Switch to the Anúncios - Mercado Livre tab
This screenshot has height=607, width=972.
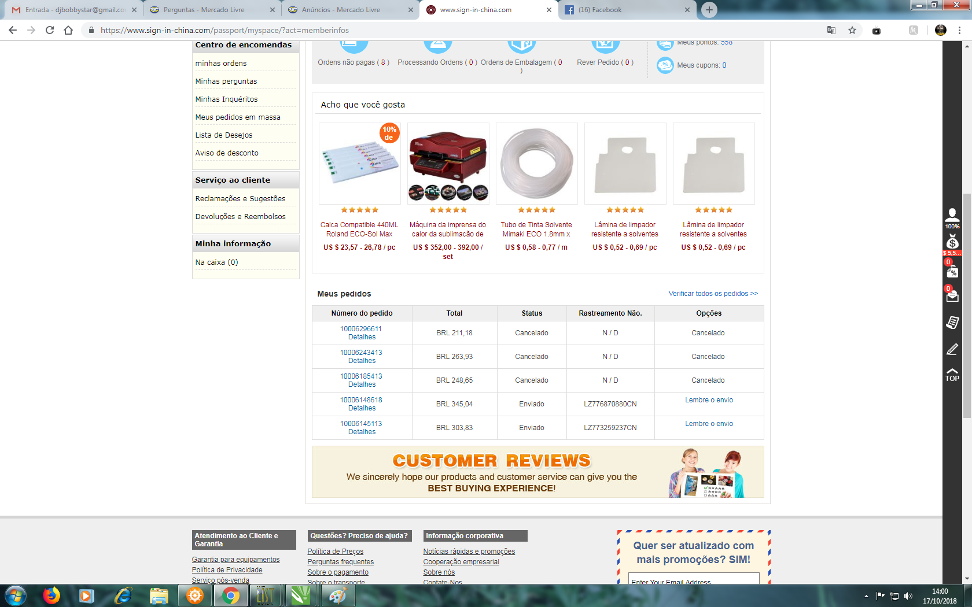[x=350, y=10]
